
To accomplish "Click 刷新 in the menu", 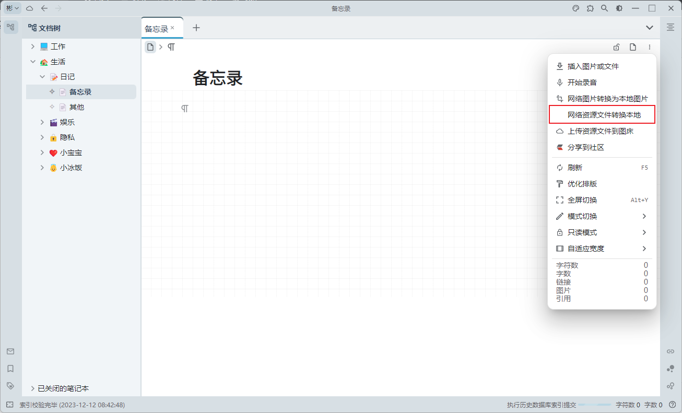I will [602, 168].
